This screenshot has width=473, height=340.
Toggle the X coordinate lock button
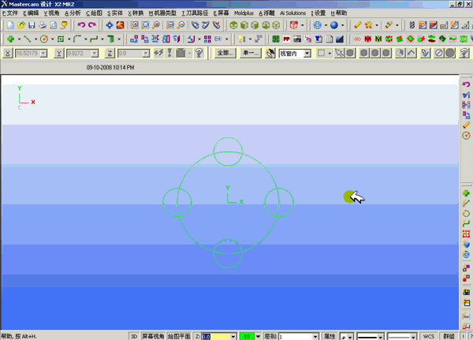[x=8, y=54]
